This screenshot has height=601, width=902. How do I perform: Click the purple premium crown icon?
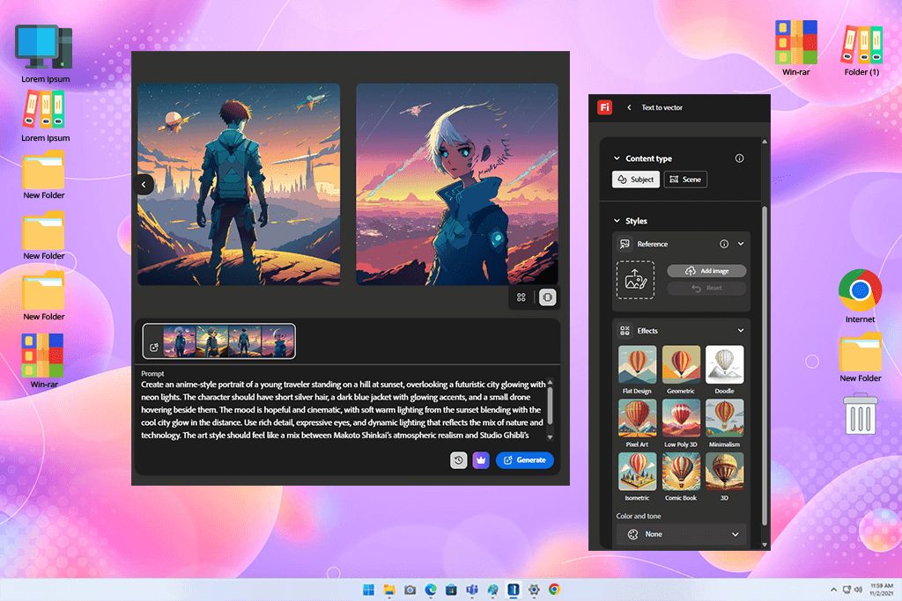(x=481, y=460)
